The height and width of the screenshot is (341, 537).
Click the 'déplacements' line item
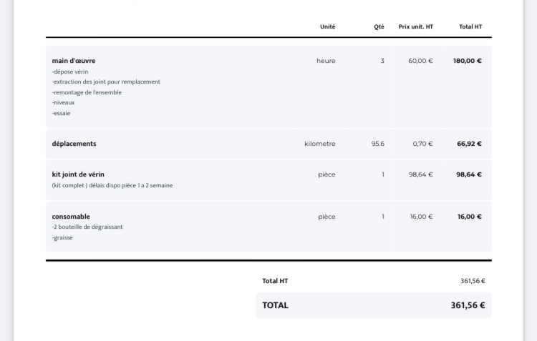(74, 144)
